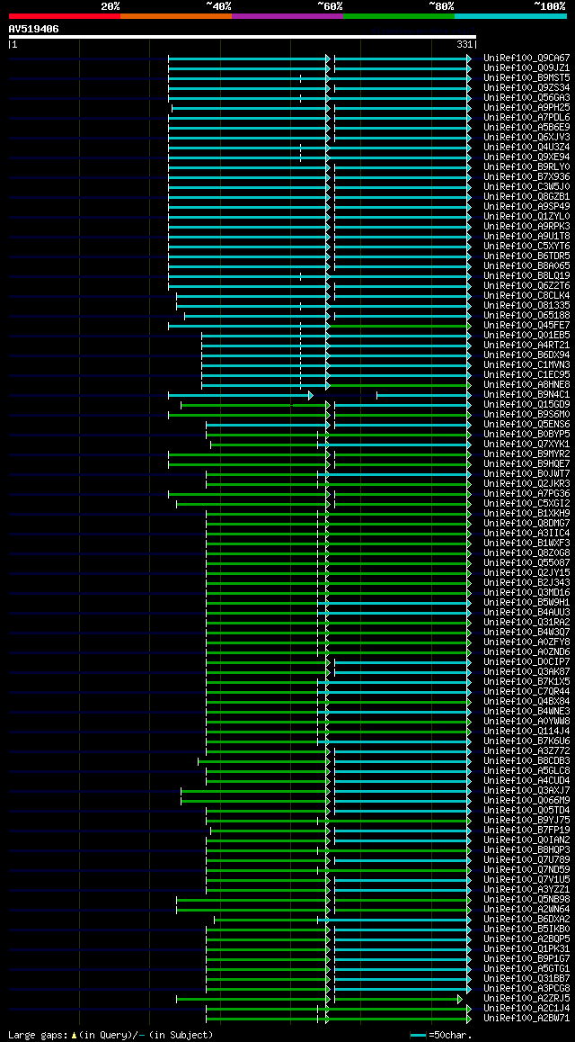The height and width of the screenshot is (1042, 575).
Task: Open hit UniRef100_A2BW71
Action: [526, 1020]
